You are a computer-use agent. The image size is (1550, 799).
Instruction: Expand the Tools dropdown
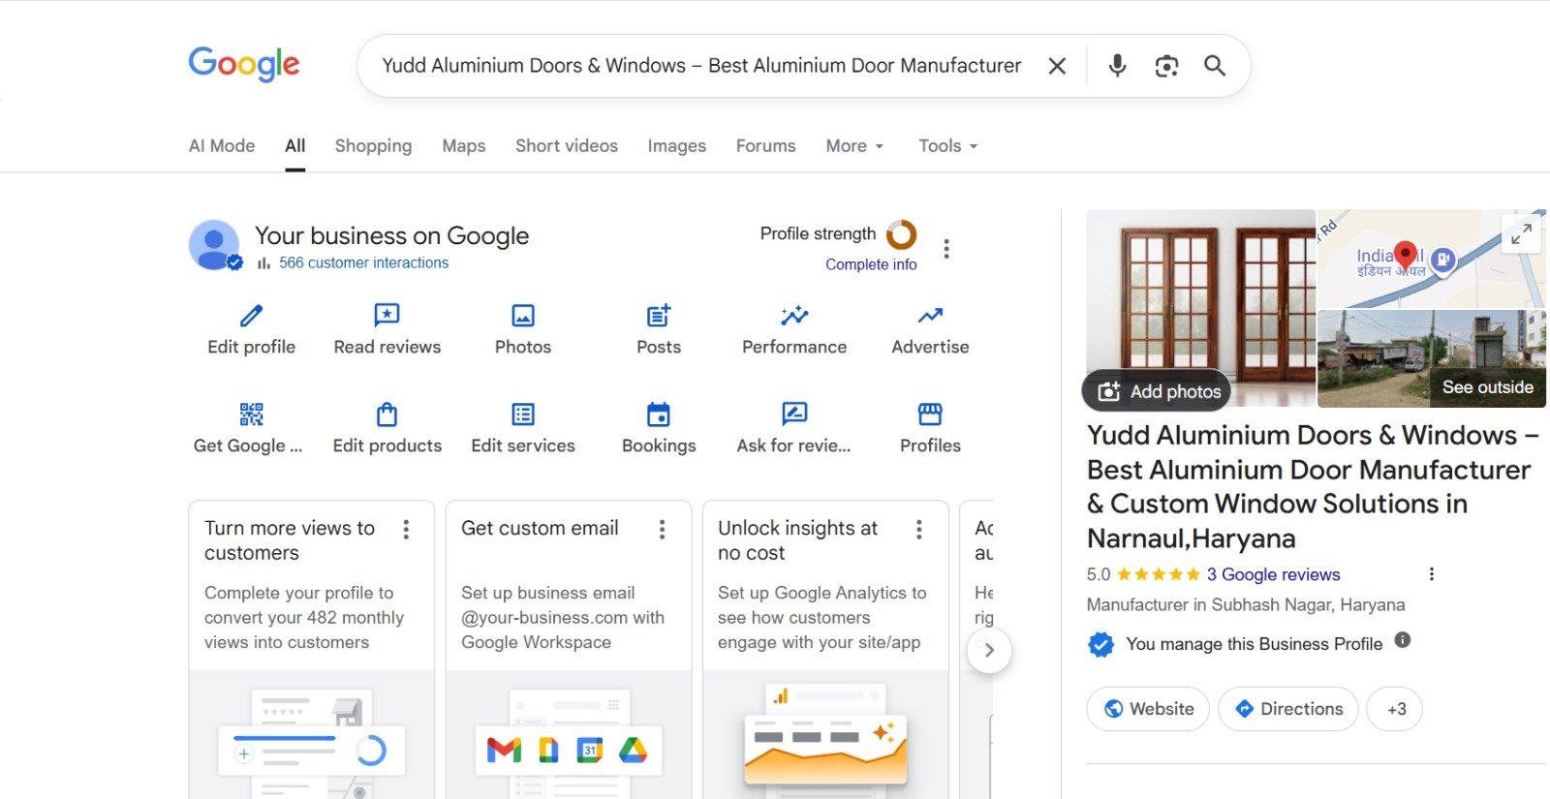click(x=947, y=145)
